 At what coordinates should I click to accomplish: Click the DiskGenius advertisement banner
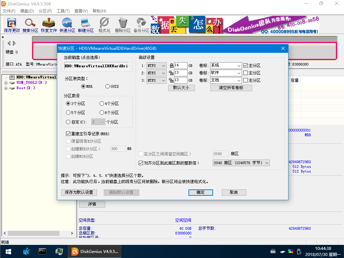coord(235,25)
